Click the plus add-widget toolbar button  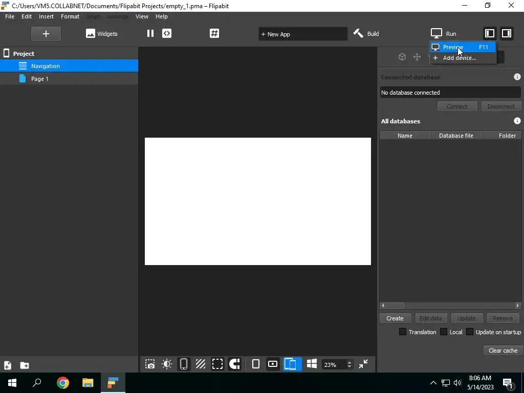46,34
